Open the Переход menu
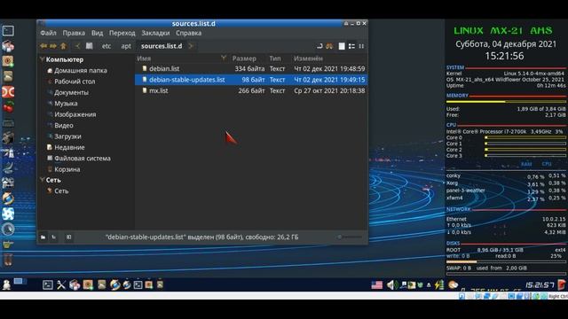Image resolution: width=568 pixels, height=319 pixels. [122, 33]
